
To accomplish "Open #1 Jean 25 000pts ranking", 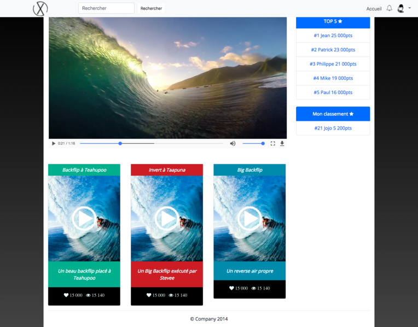I will click(333, 36).
